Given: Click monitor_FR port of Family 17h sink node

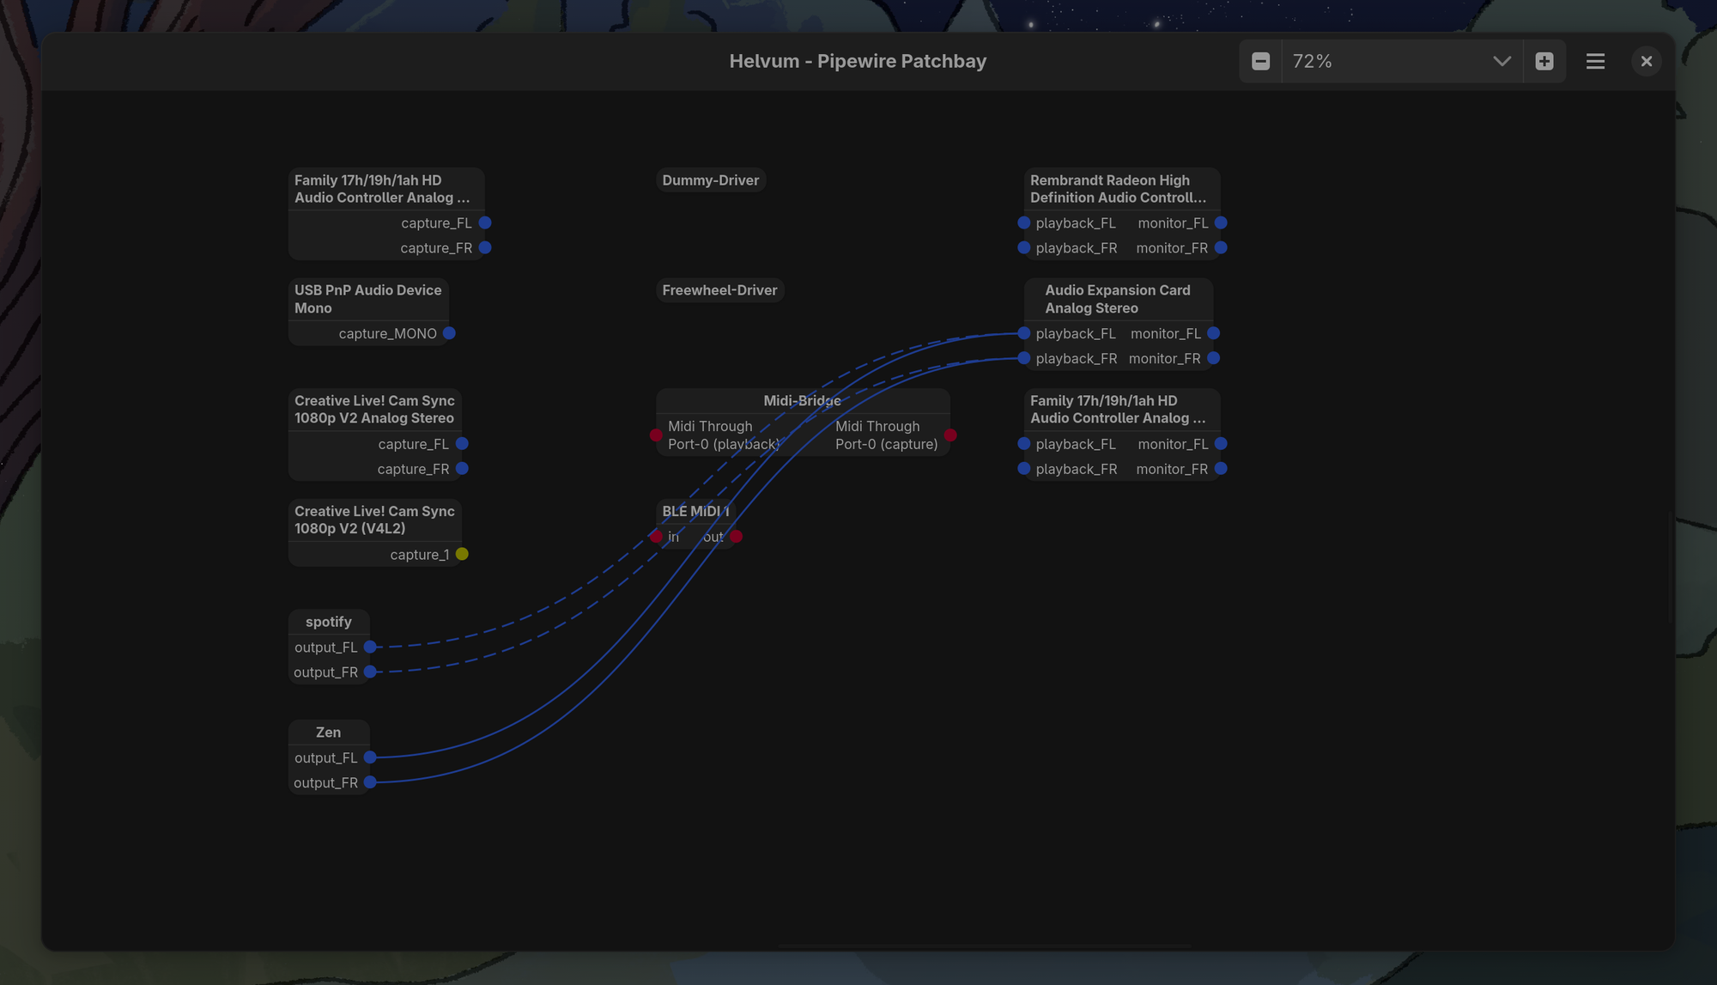Looking at the screenshot, I should point(1221,469).
